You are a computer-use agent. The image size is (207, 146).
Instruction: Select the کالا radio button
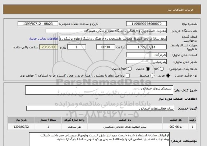(162, 69)
